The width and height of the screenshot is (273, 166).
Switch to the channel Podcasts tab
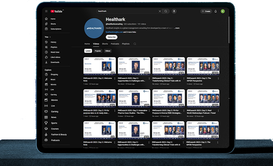coord(115,44)
